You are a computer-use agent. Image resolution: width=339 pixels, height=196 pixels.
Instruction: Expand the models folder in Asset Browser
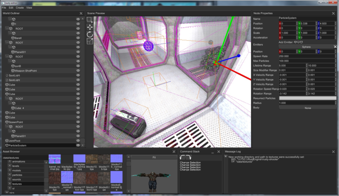click(9, 171)
